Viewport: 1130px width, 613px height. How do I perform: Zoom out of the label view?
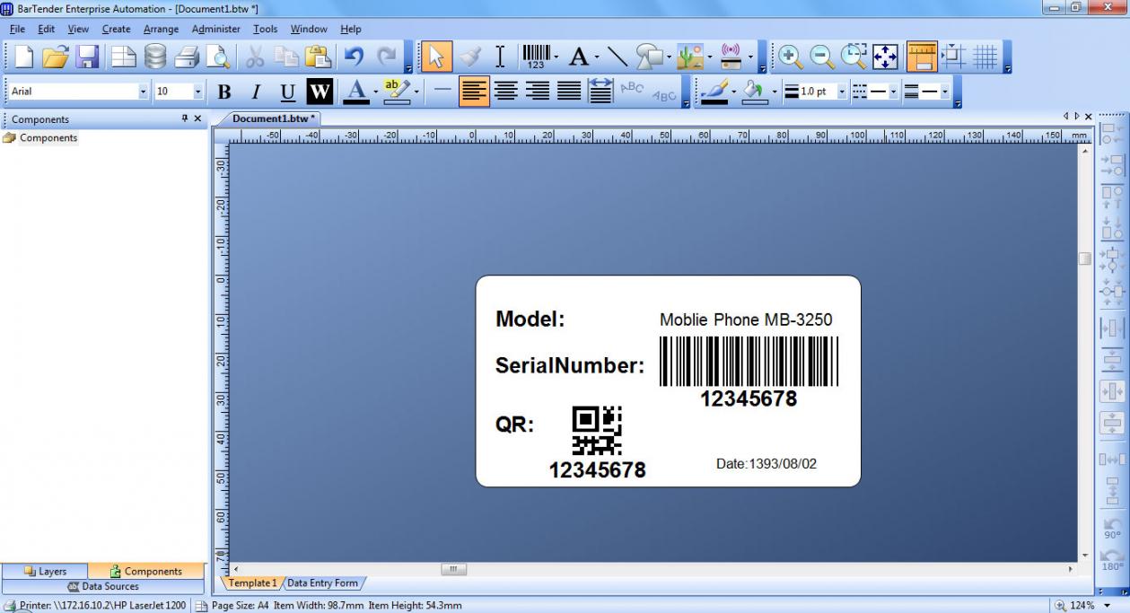click(822, 57)
